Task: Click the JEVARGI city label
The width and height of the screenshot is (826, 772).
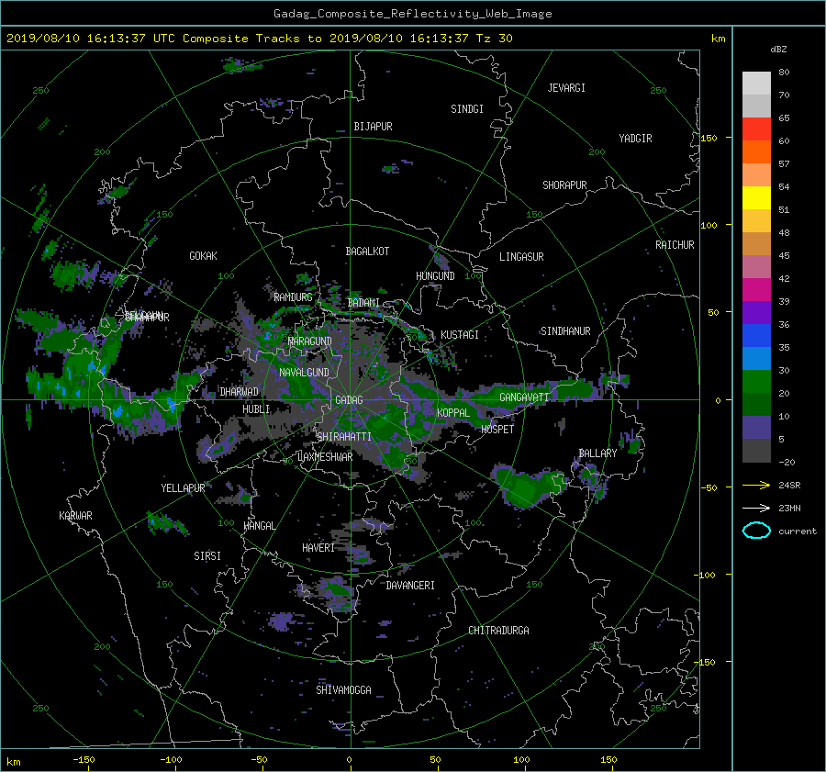Action: pos(566,88)
